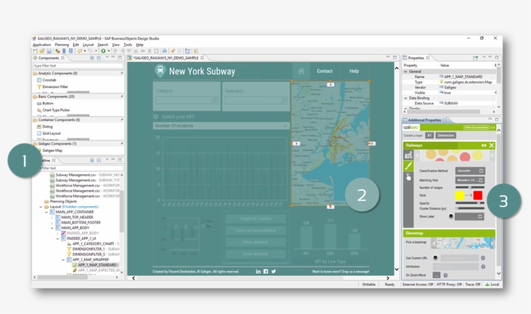Click the Category filter popup icon
The image size is (531, 314).
point(214,100)
